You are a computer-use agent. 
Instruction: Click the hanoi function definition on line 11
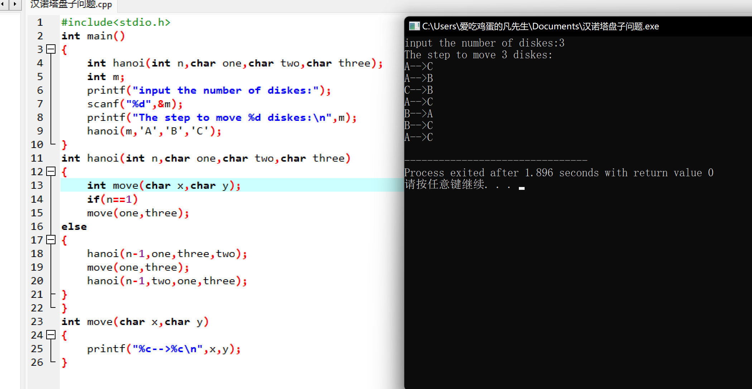point(206,158)
